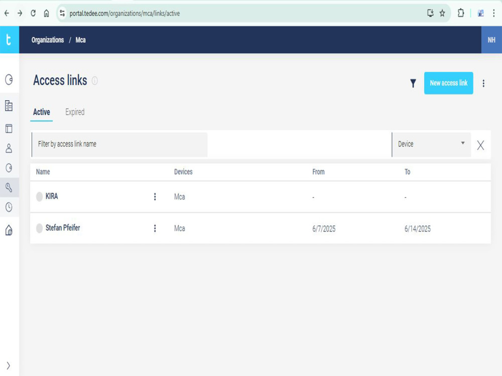Open the NH user profile menu

pyautogui.click(x=491, y=40)
